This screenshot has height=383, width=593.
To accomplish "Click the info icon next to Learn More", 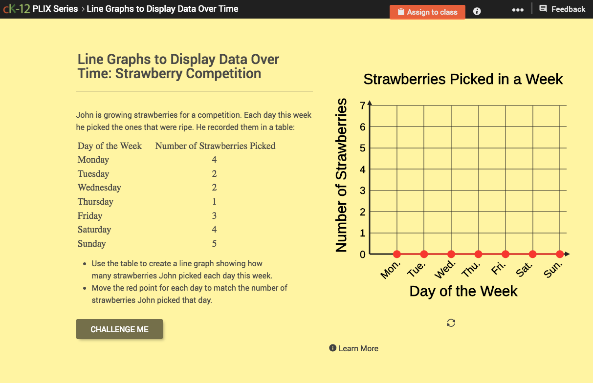I will (333, 348).
